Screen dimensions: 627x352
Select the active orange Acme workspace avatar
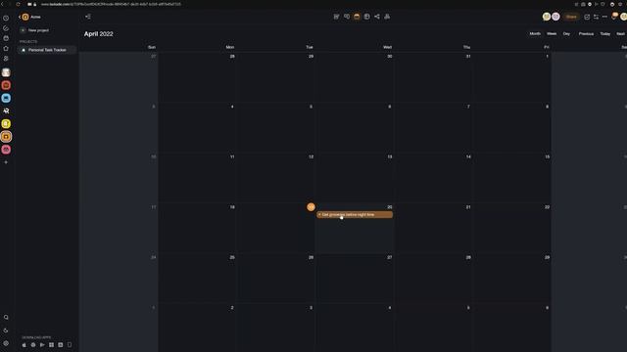(x=6, y=137)
